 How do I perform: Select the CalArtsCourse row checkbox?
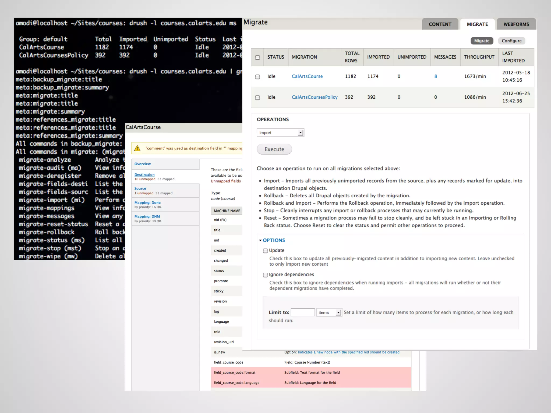(257, 77)
